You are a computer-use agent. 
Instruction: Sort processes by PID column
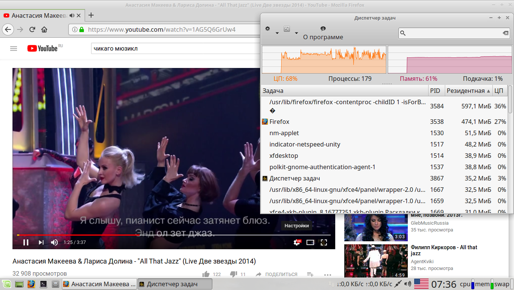click(x=437, y=91)
